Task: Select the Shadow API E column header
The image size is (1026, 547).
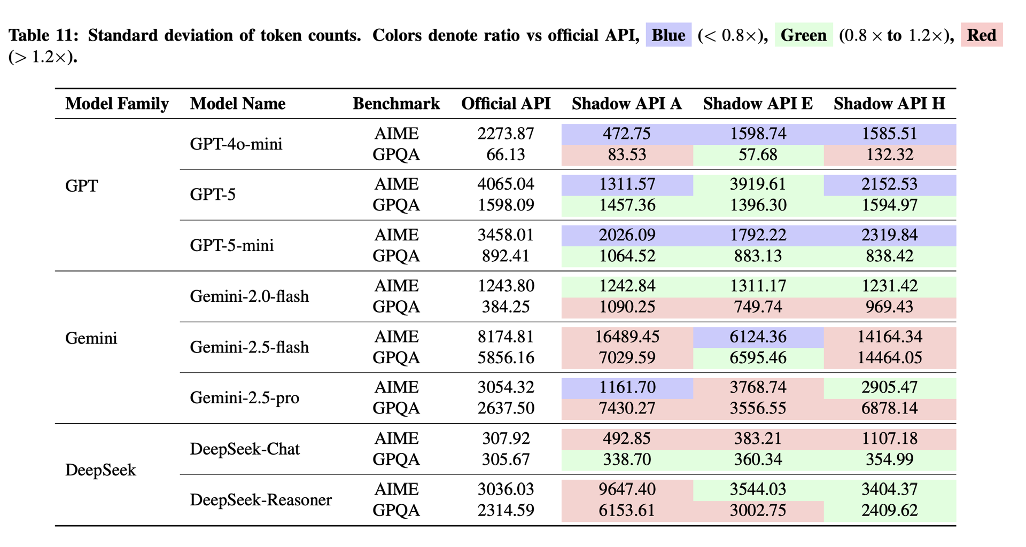Action: coord(758,104)
